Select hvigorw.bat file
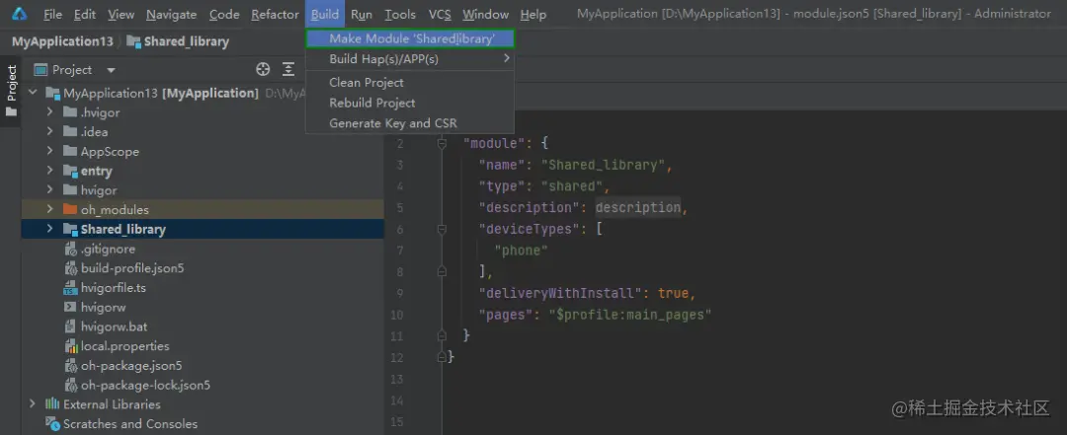 click(x=203, y=326)
